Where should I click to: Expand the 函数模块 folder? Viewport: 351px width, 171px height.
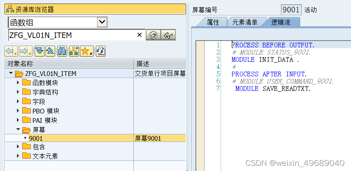point(18,83)
